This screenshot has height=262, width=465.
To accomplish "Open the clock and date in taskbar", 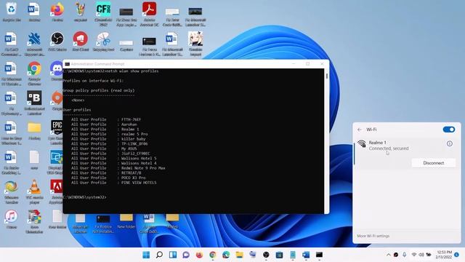I will pos(444,255).
